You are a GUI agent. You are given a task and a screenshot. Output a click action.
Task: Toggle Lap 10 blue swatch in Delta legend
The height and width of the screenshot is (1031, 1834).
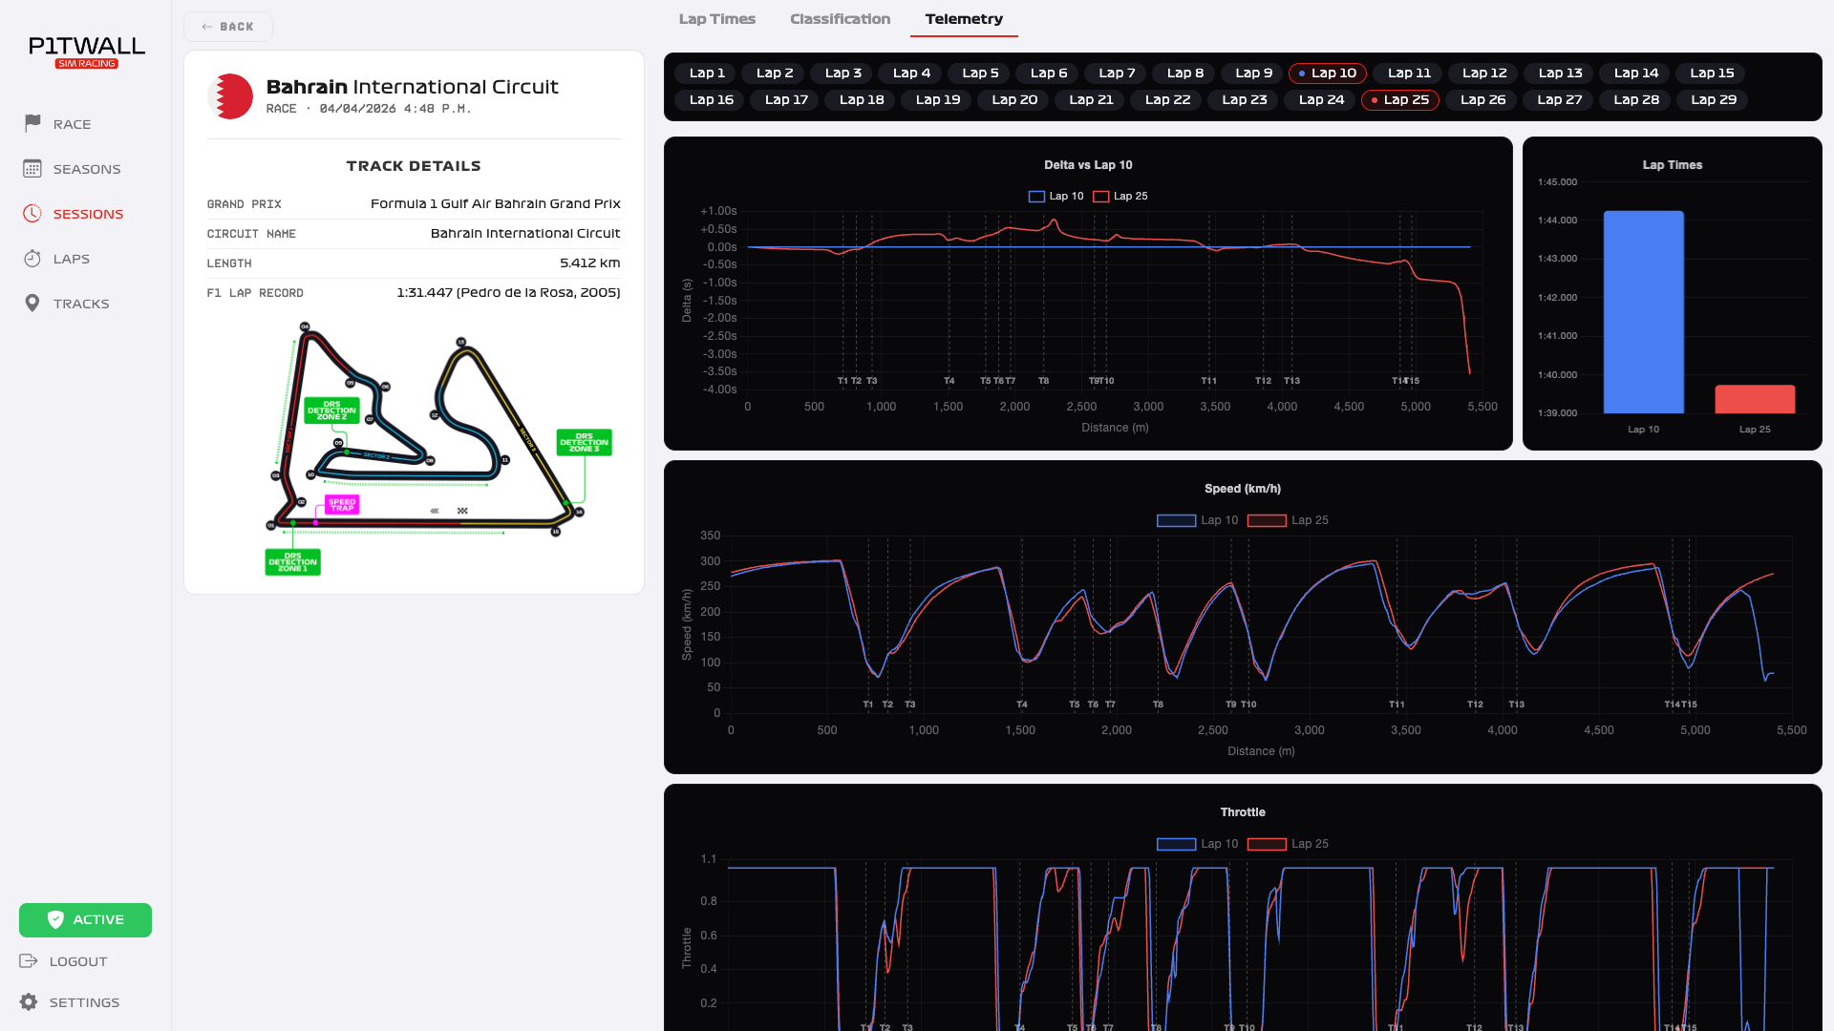click(1036, 197)
